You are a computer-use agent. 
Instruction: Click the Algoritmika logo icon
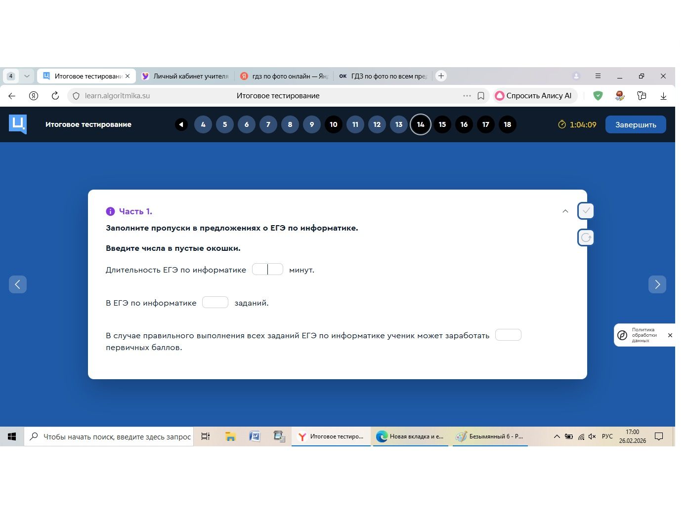tap(18, 124)
